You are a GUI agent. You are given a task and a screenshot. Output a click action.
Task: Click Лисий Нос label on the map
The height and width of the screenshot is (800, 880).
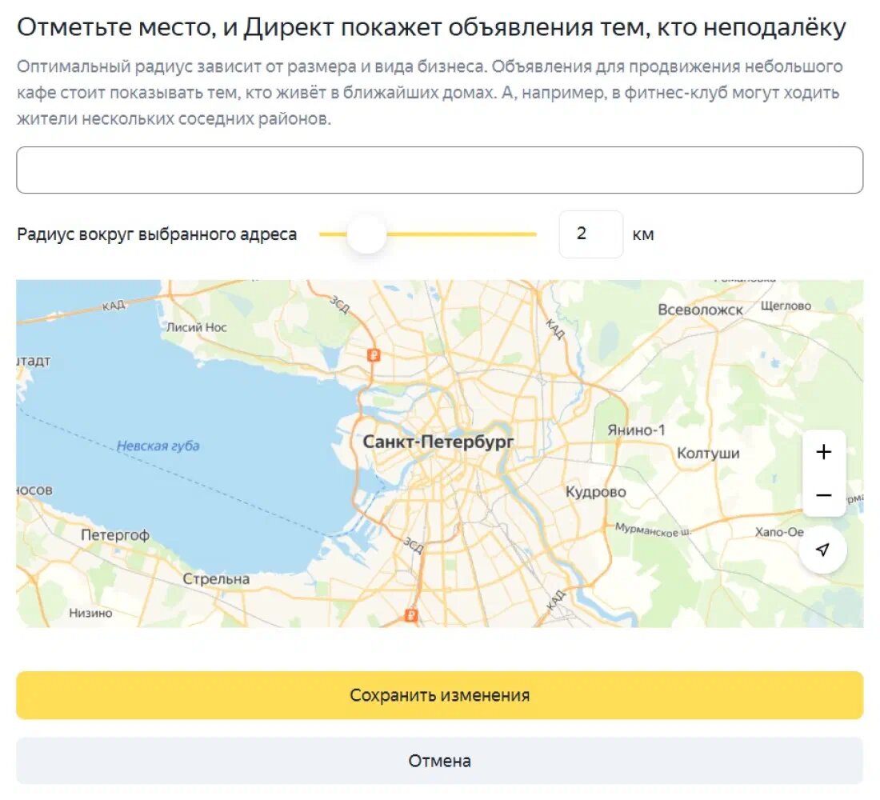tap(197, 327)
